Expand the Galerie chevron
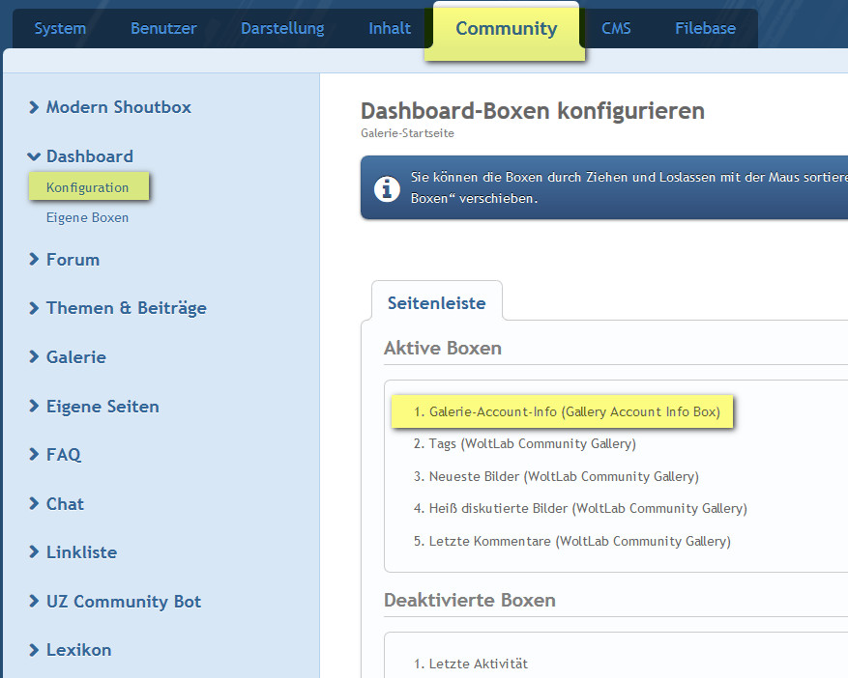Viewport: 848px width, 678px height. pos(34,357)
